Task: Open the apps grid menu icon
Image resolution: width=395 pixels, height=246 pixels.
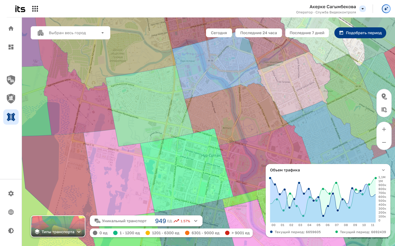Action: 35,9
